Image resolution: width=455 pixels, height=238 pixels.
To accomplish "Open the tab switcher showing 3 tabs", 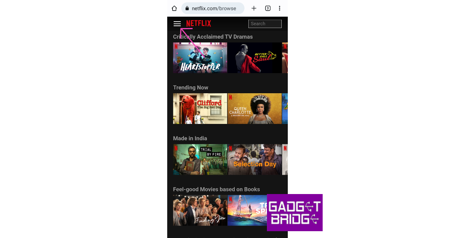I will coord(268,8).
